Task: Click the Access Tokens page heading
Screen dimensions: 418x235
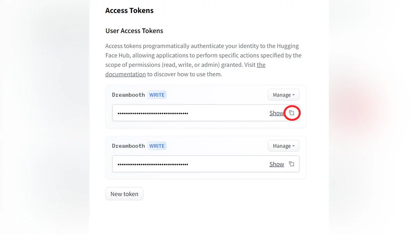Action: coord(129,10)
